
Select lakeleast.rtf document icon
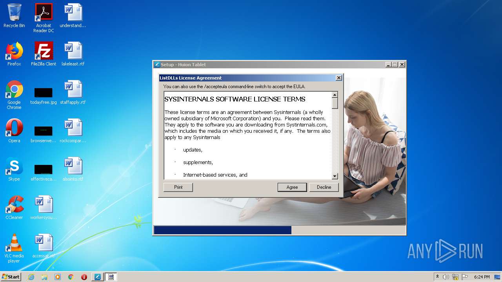click(73, 54)
